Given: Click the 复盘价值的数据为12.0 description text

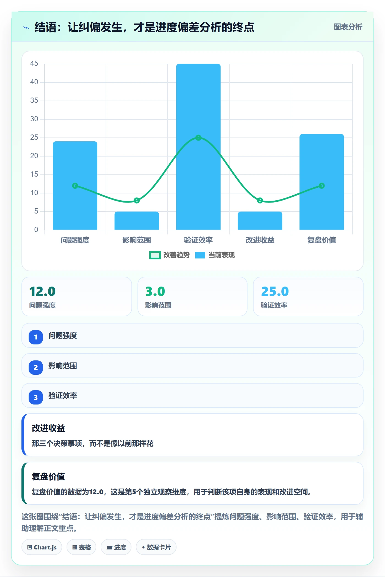Looking at the screenshot, I should (172, 492).
